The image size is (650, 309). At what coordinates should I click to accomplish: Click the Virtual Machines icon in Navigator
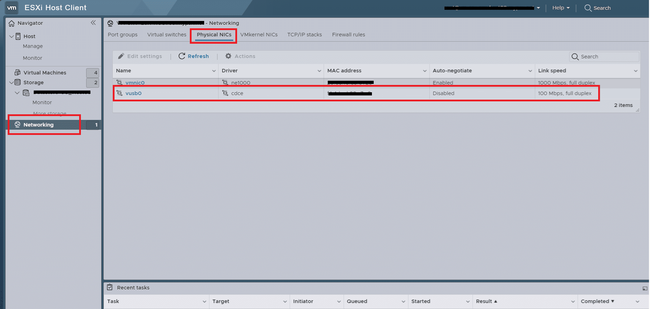click(x=18, y=72)
